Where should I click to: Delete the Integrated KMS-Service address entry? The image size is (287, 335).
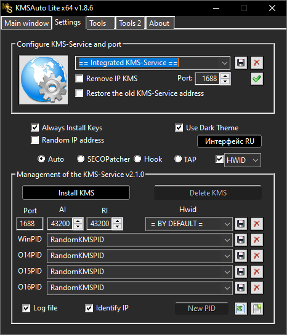click(x=257, y=63)
